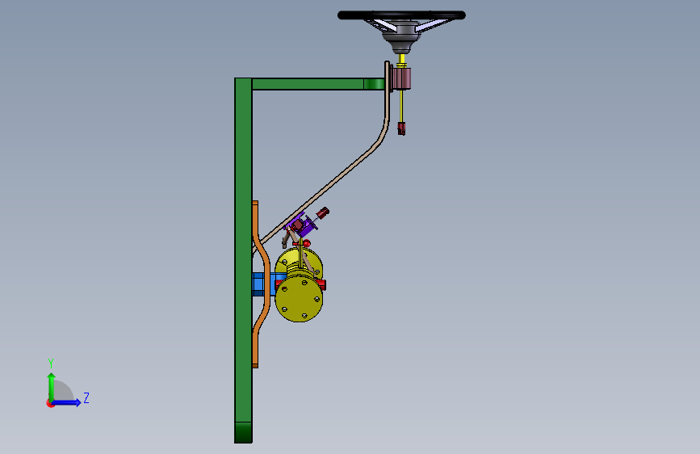The image size is (700, 454).
Task: Click the maroon coupling at the shaft's bottom end
Action: pos(401,128)
